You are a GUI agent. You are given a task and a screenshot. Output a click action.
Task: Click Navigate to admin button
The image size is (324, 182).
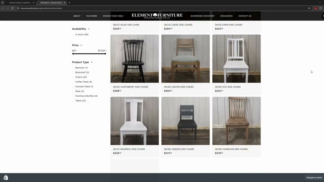click(x=314, y=178)
